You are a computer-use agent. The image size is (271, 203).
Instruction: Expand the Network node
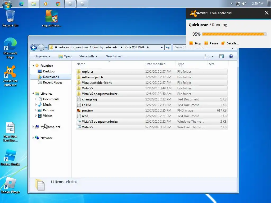pyautogui.click(x=33, y=138)
